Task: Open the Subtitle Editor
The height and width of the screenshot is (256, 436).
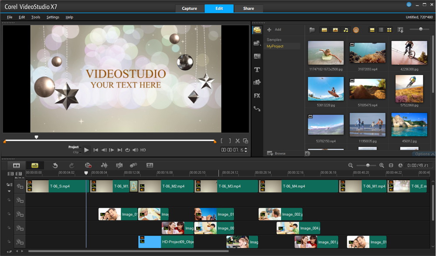Action: (x=150, y=165)
